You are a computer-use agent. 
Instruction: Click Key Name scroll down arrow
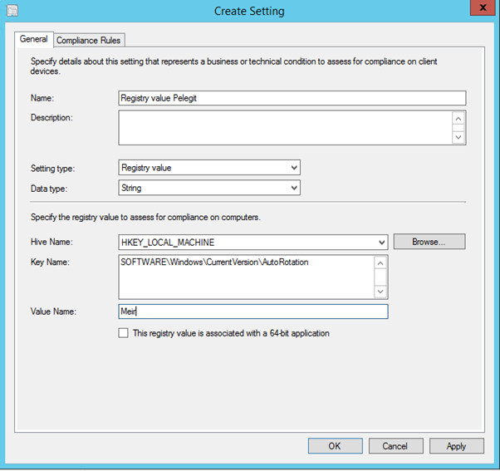380,291
